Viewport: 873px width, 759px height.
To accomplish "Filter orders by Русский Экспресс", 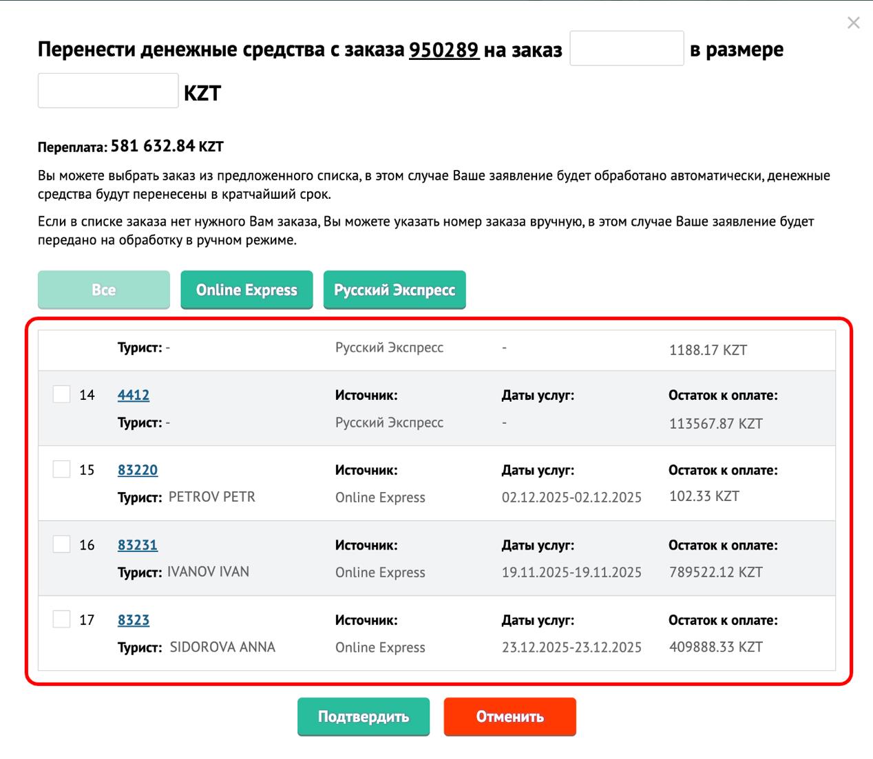I will (x=395, y=290).
